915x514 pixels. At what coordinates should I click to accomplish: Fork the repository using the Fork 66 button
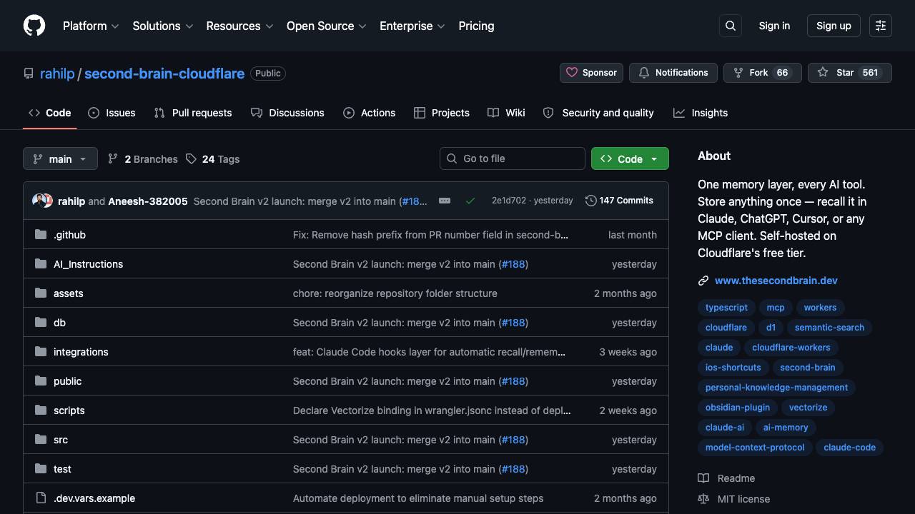tap(763, 73)
